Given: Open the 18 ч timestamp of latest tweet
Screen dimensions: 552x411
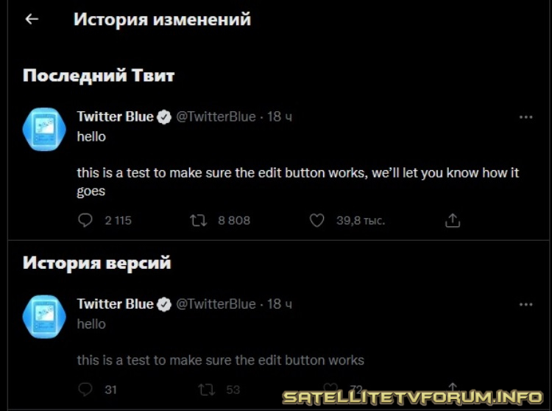Looking at the screenshot, I should click(280, 116).
